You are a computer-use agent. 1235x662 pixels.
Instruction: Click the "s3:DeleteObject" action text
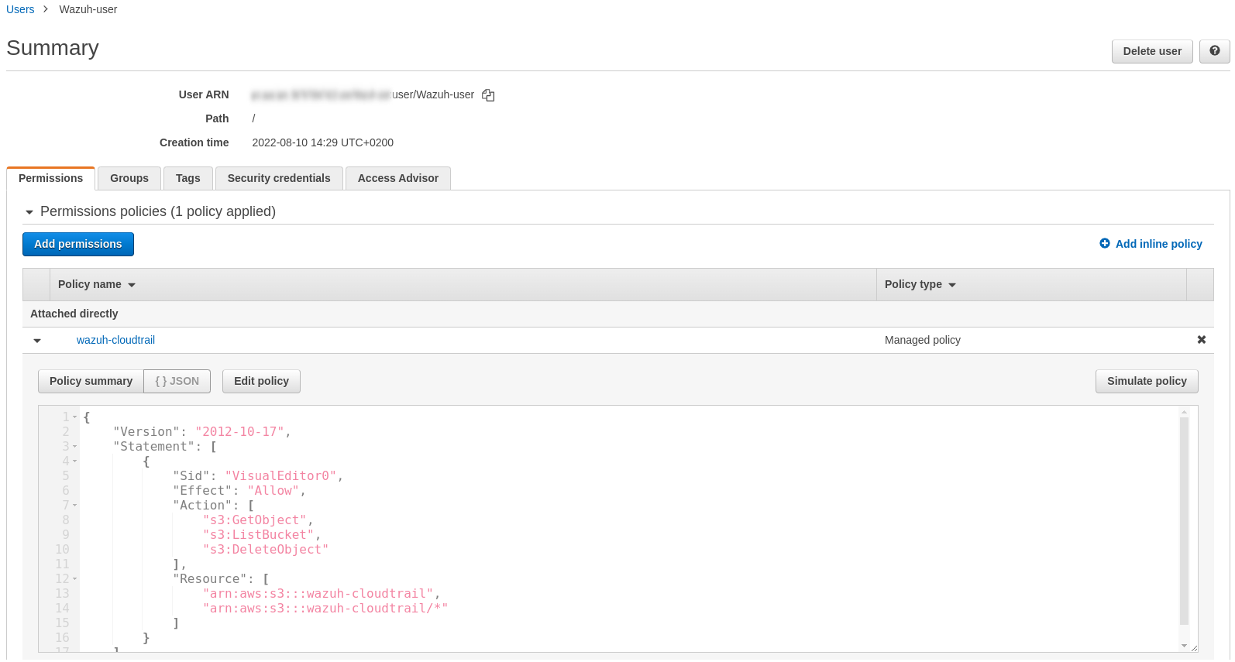tap(266, 550)
